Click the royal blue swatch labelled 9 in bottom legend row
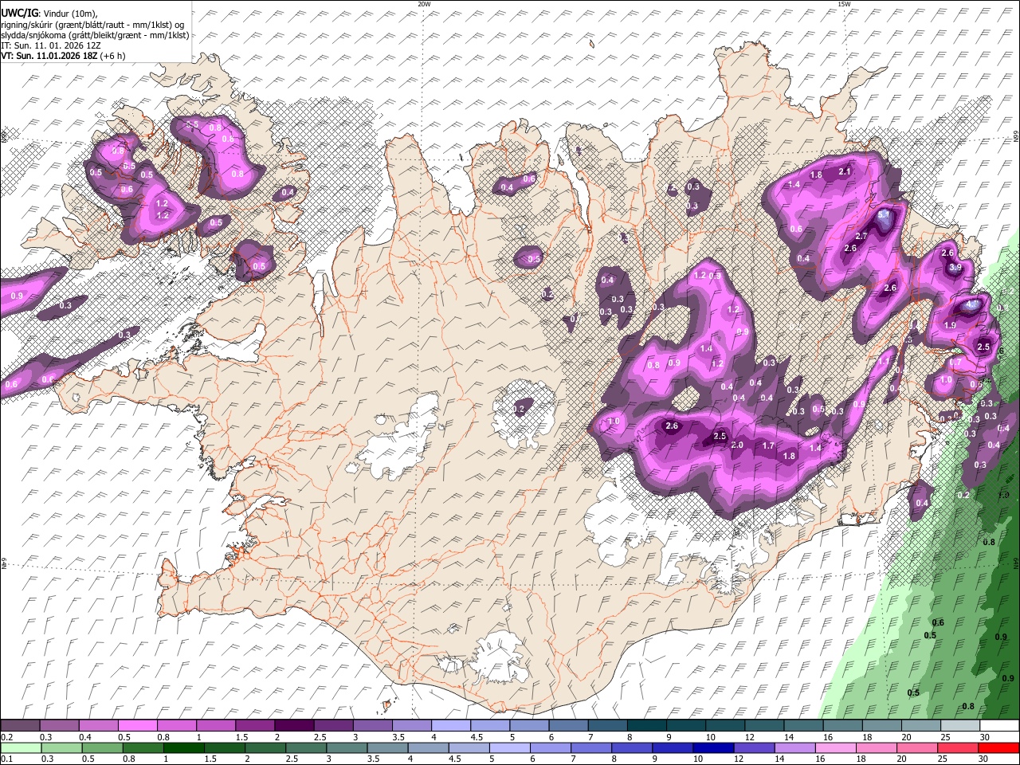 [x=673, y=747]
